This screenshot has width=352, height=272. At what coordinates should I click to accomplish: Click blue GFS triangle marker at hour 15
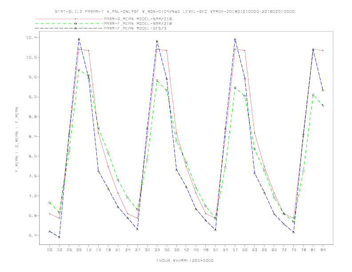pyautogui.click(x=98, y=171)
